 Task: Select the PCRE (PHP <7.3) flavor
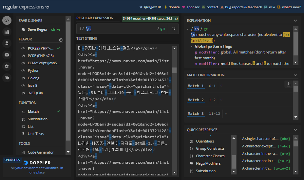(x=40, y=56)
